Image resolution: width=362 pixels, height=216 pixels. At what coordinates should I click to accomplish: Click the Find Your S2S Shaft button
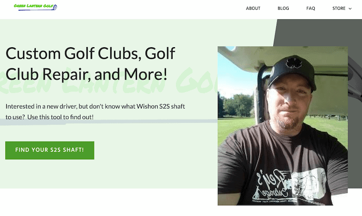(x=50, y=150)
